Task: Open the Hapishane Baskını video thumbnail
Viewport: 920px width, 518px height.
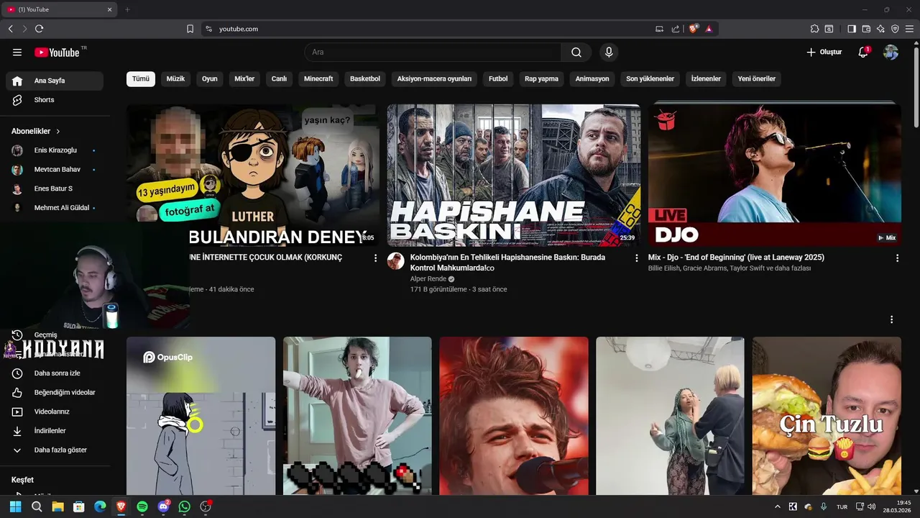Action: [x=514, y=176]
